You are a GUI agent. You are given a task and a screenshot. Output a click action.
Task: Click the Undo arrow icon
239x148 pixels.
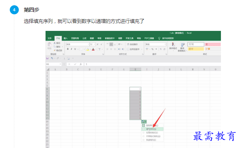point(52,58)
